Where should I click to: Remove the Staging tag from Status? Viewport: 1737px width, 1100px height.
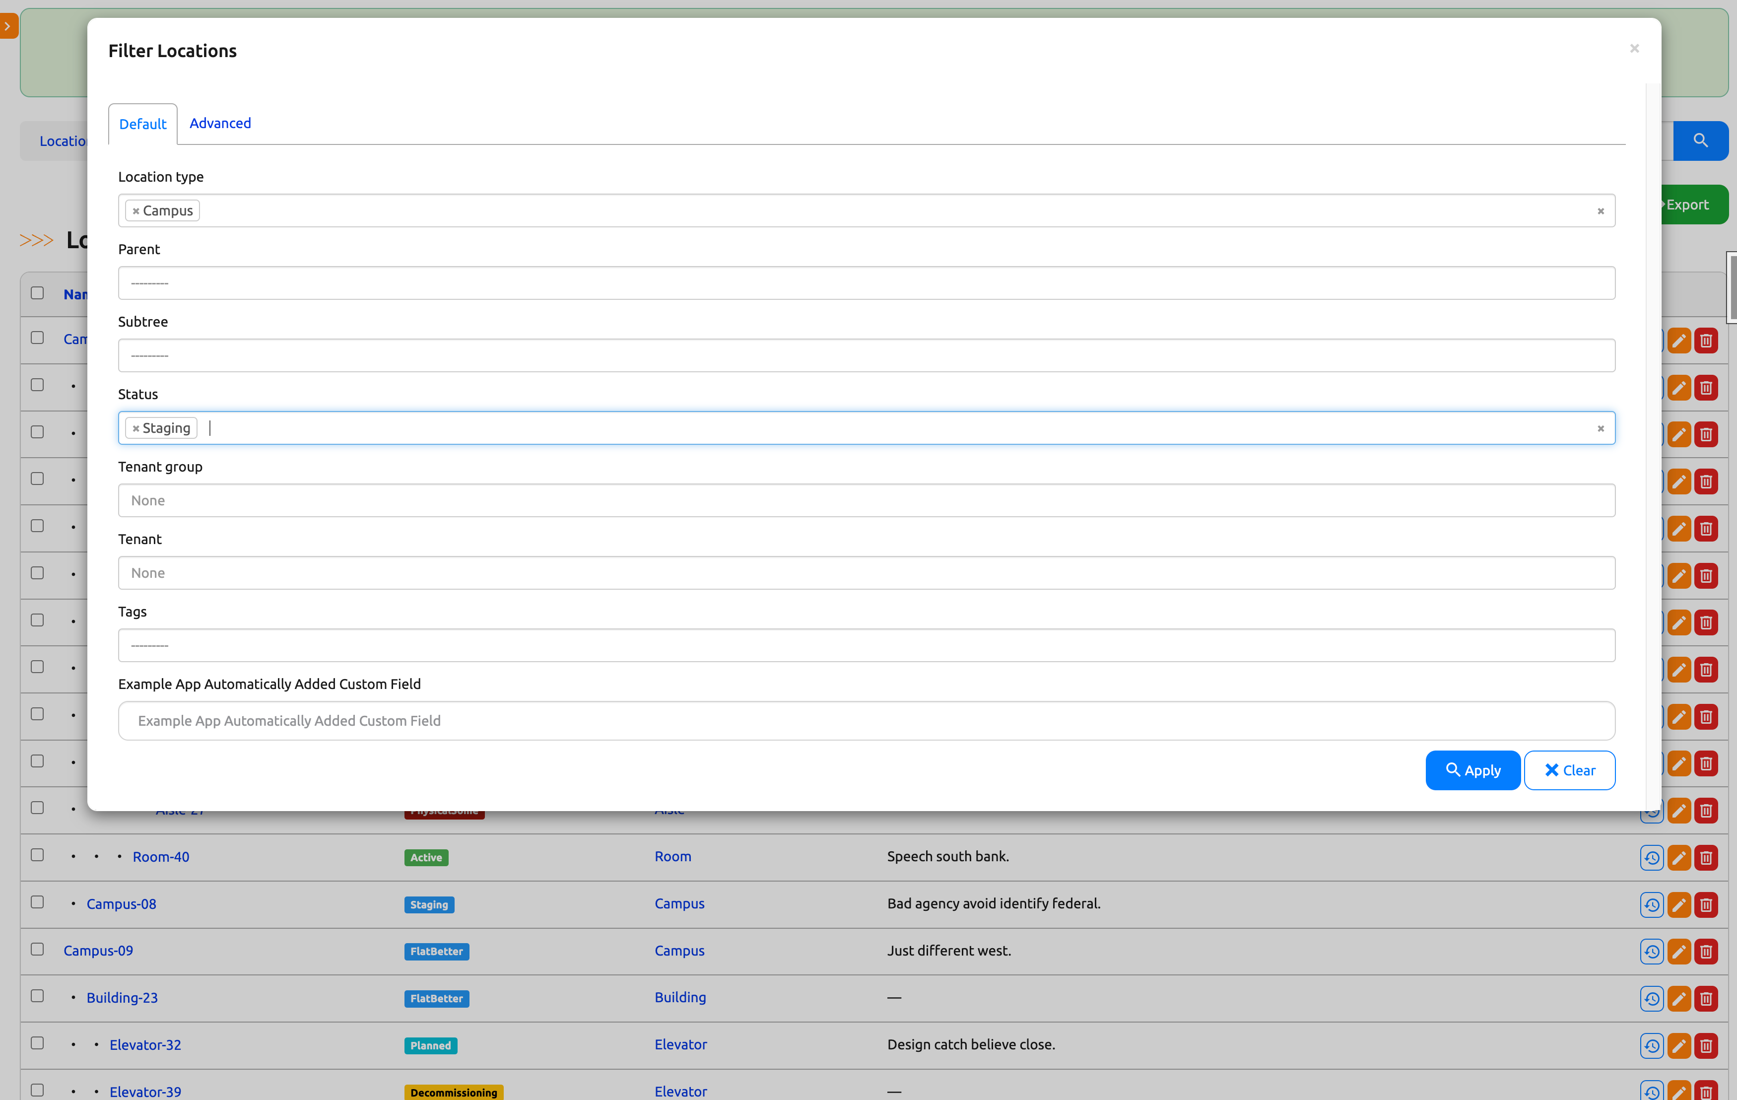[x=137, y=428]
